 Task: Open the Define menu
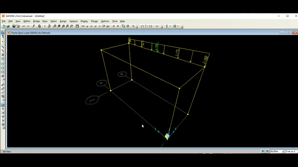coord(27,21)
